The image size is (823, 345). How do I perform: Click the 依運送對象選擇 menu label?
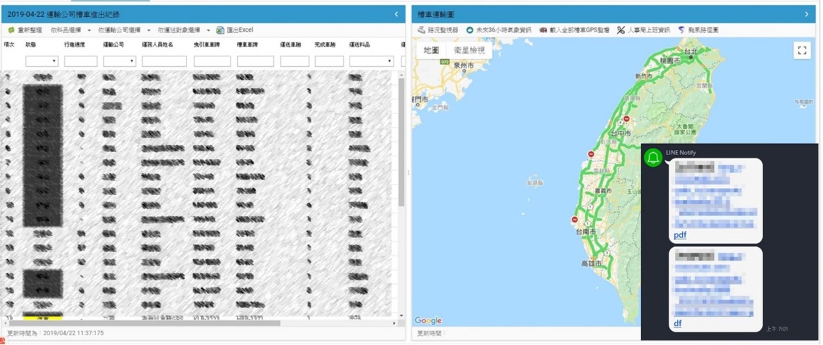point(180,30)
